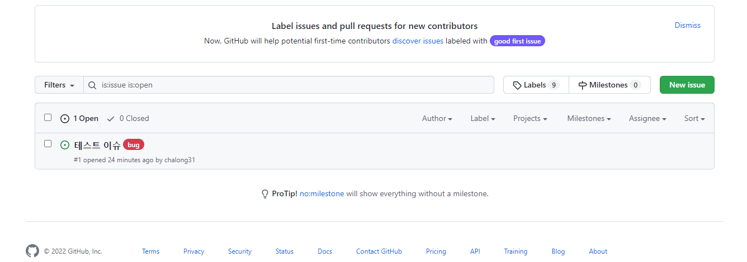The width and height of the screenshot is (747, 262).
Task: Check the box for issue 테스트 이슈
Action: click(x=48, y=144)
